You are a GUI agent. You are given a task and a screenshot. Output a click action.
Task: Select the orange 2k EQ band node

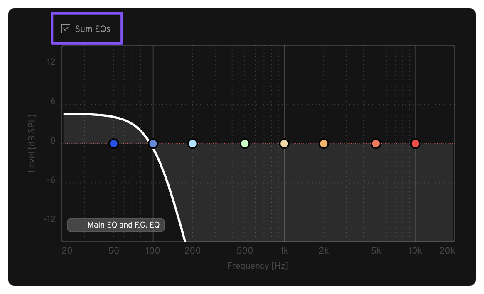[x=324, y=144]
